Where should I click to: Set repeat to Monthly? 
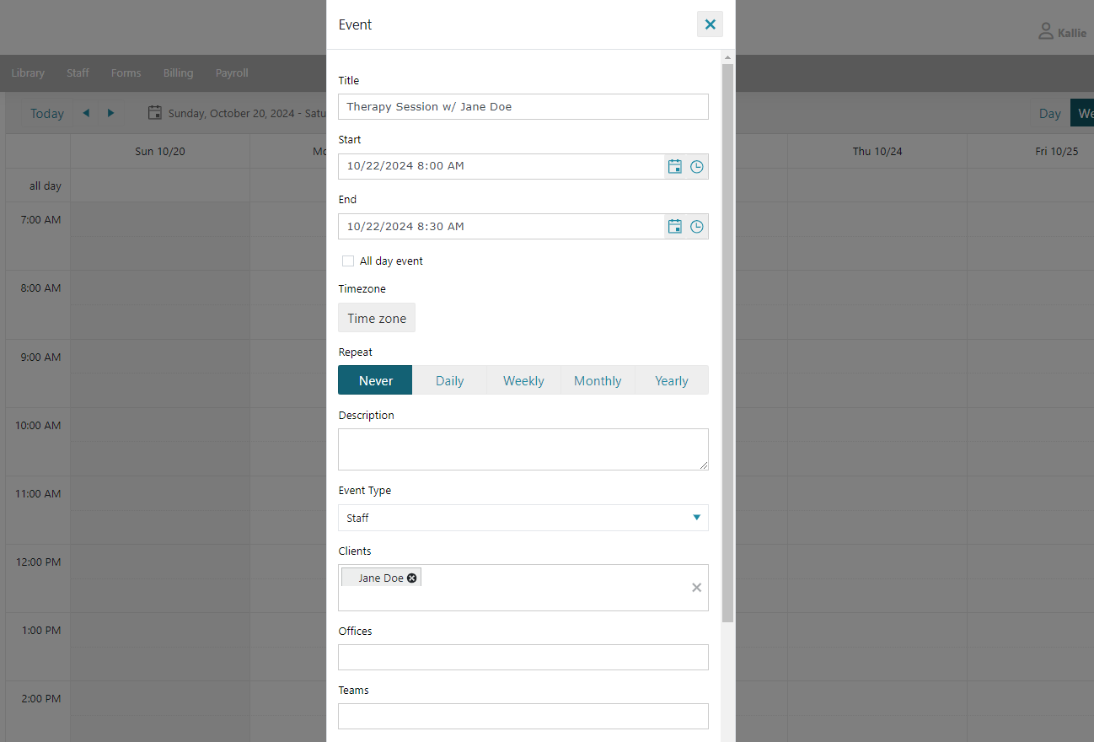pos(598,380)
